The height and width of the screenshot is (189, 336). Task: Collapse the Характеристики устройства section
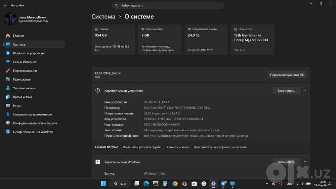(x=305, y=91)
